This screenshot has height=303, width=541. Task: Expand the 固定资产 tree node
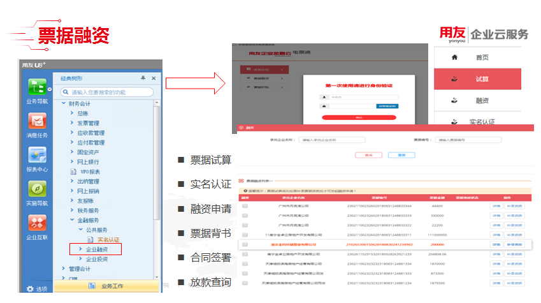point(72,151)
